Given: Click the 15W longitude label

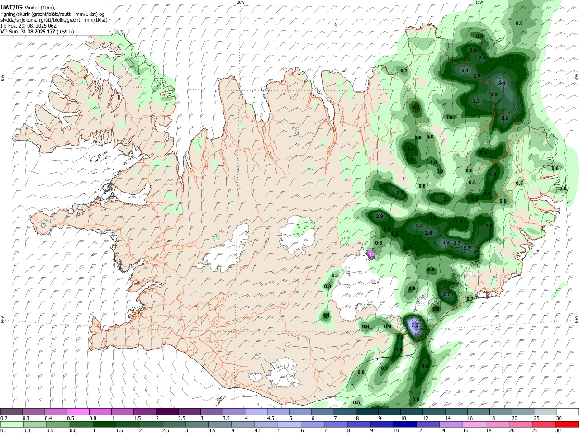Looking at the screenshot, I should [x=479, y=2].
